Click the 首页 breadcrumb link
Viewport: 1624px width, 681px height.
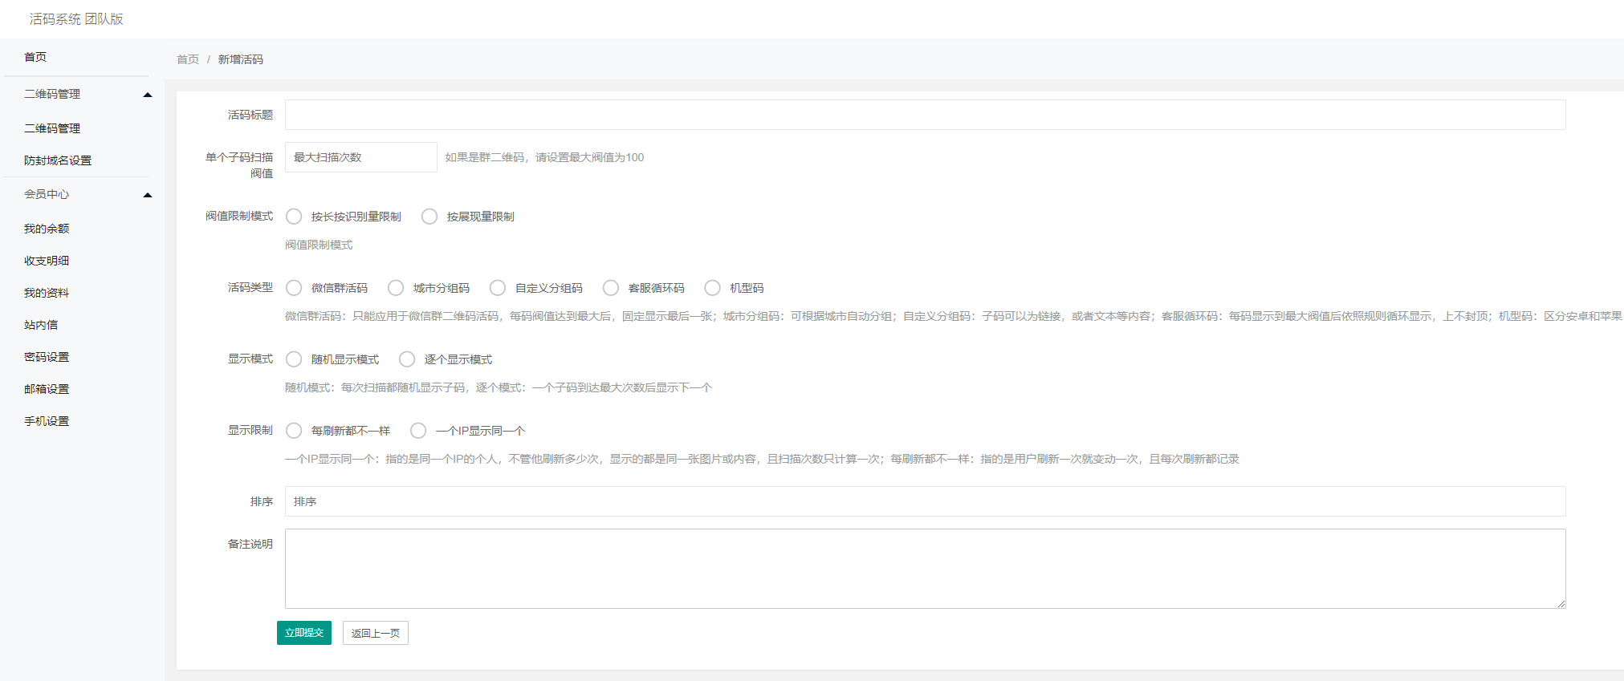tap(188, 59)
